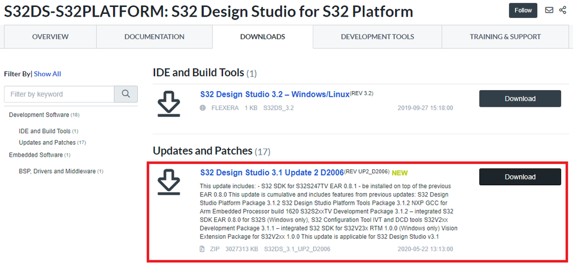Screen dimensions: 573x265
Task: Download S32 Design Studio 3.1 Update 2
Action: 520,177
